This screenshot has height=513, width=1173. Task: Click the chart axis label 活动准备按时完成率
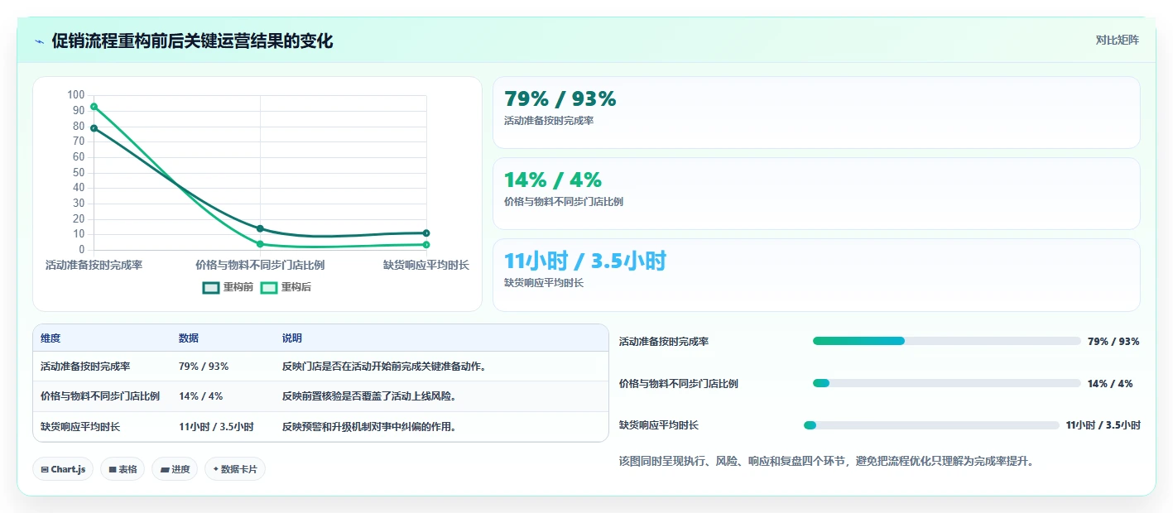tap(94, 265)
